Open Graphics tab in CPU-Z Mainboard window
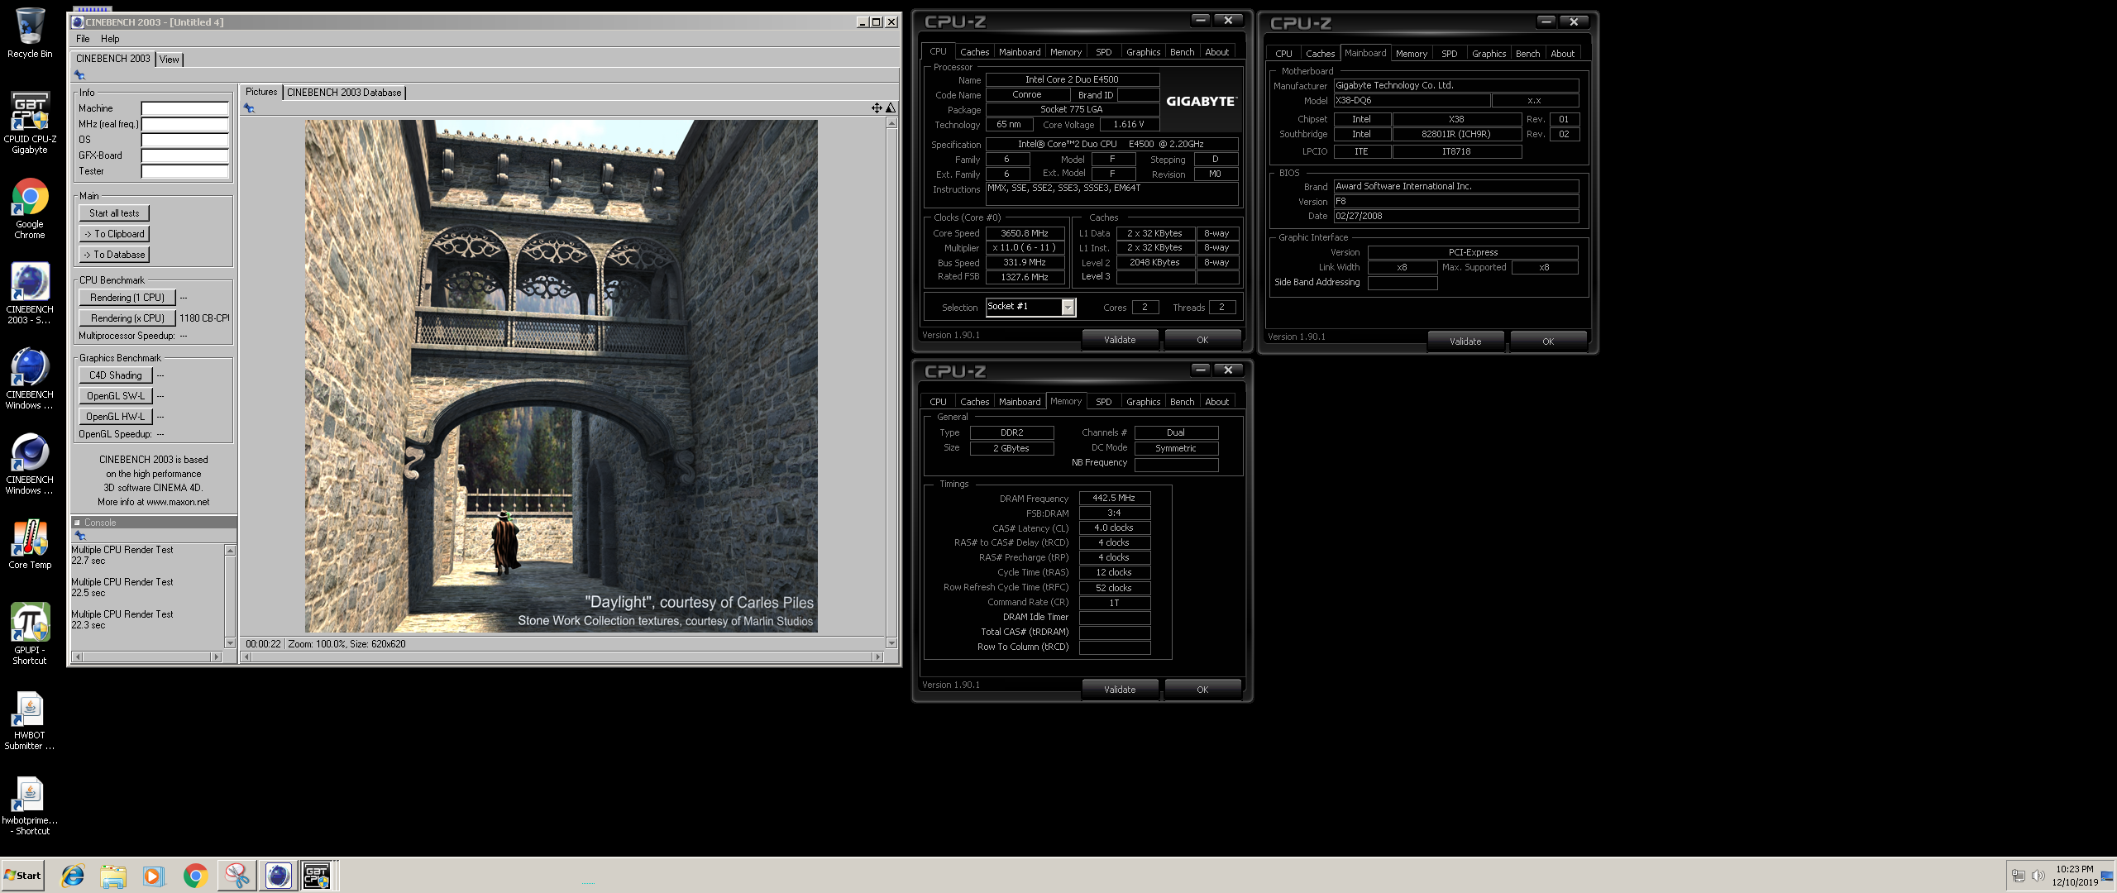2117x893 pixels. tap(1489, 54)
